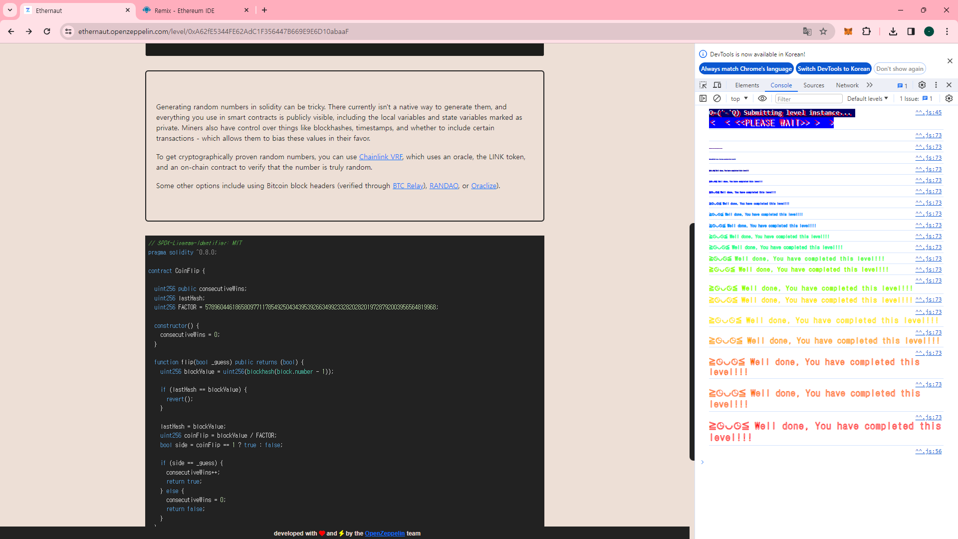Reload the Ethernaut page

click(47, 31)
